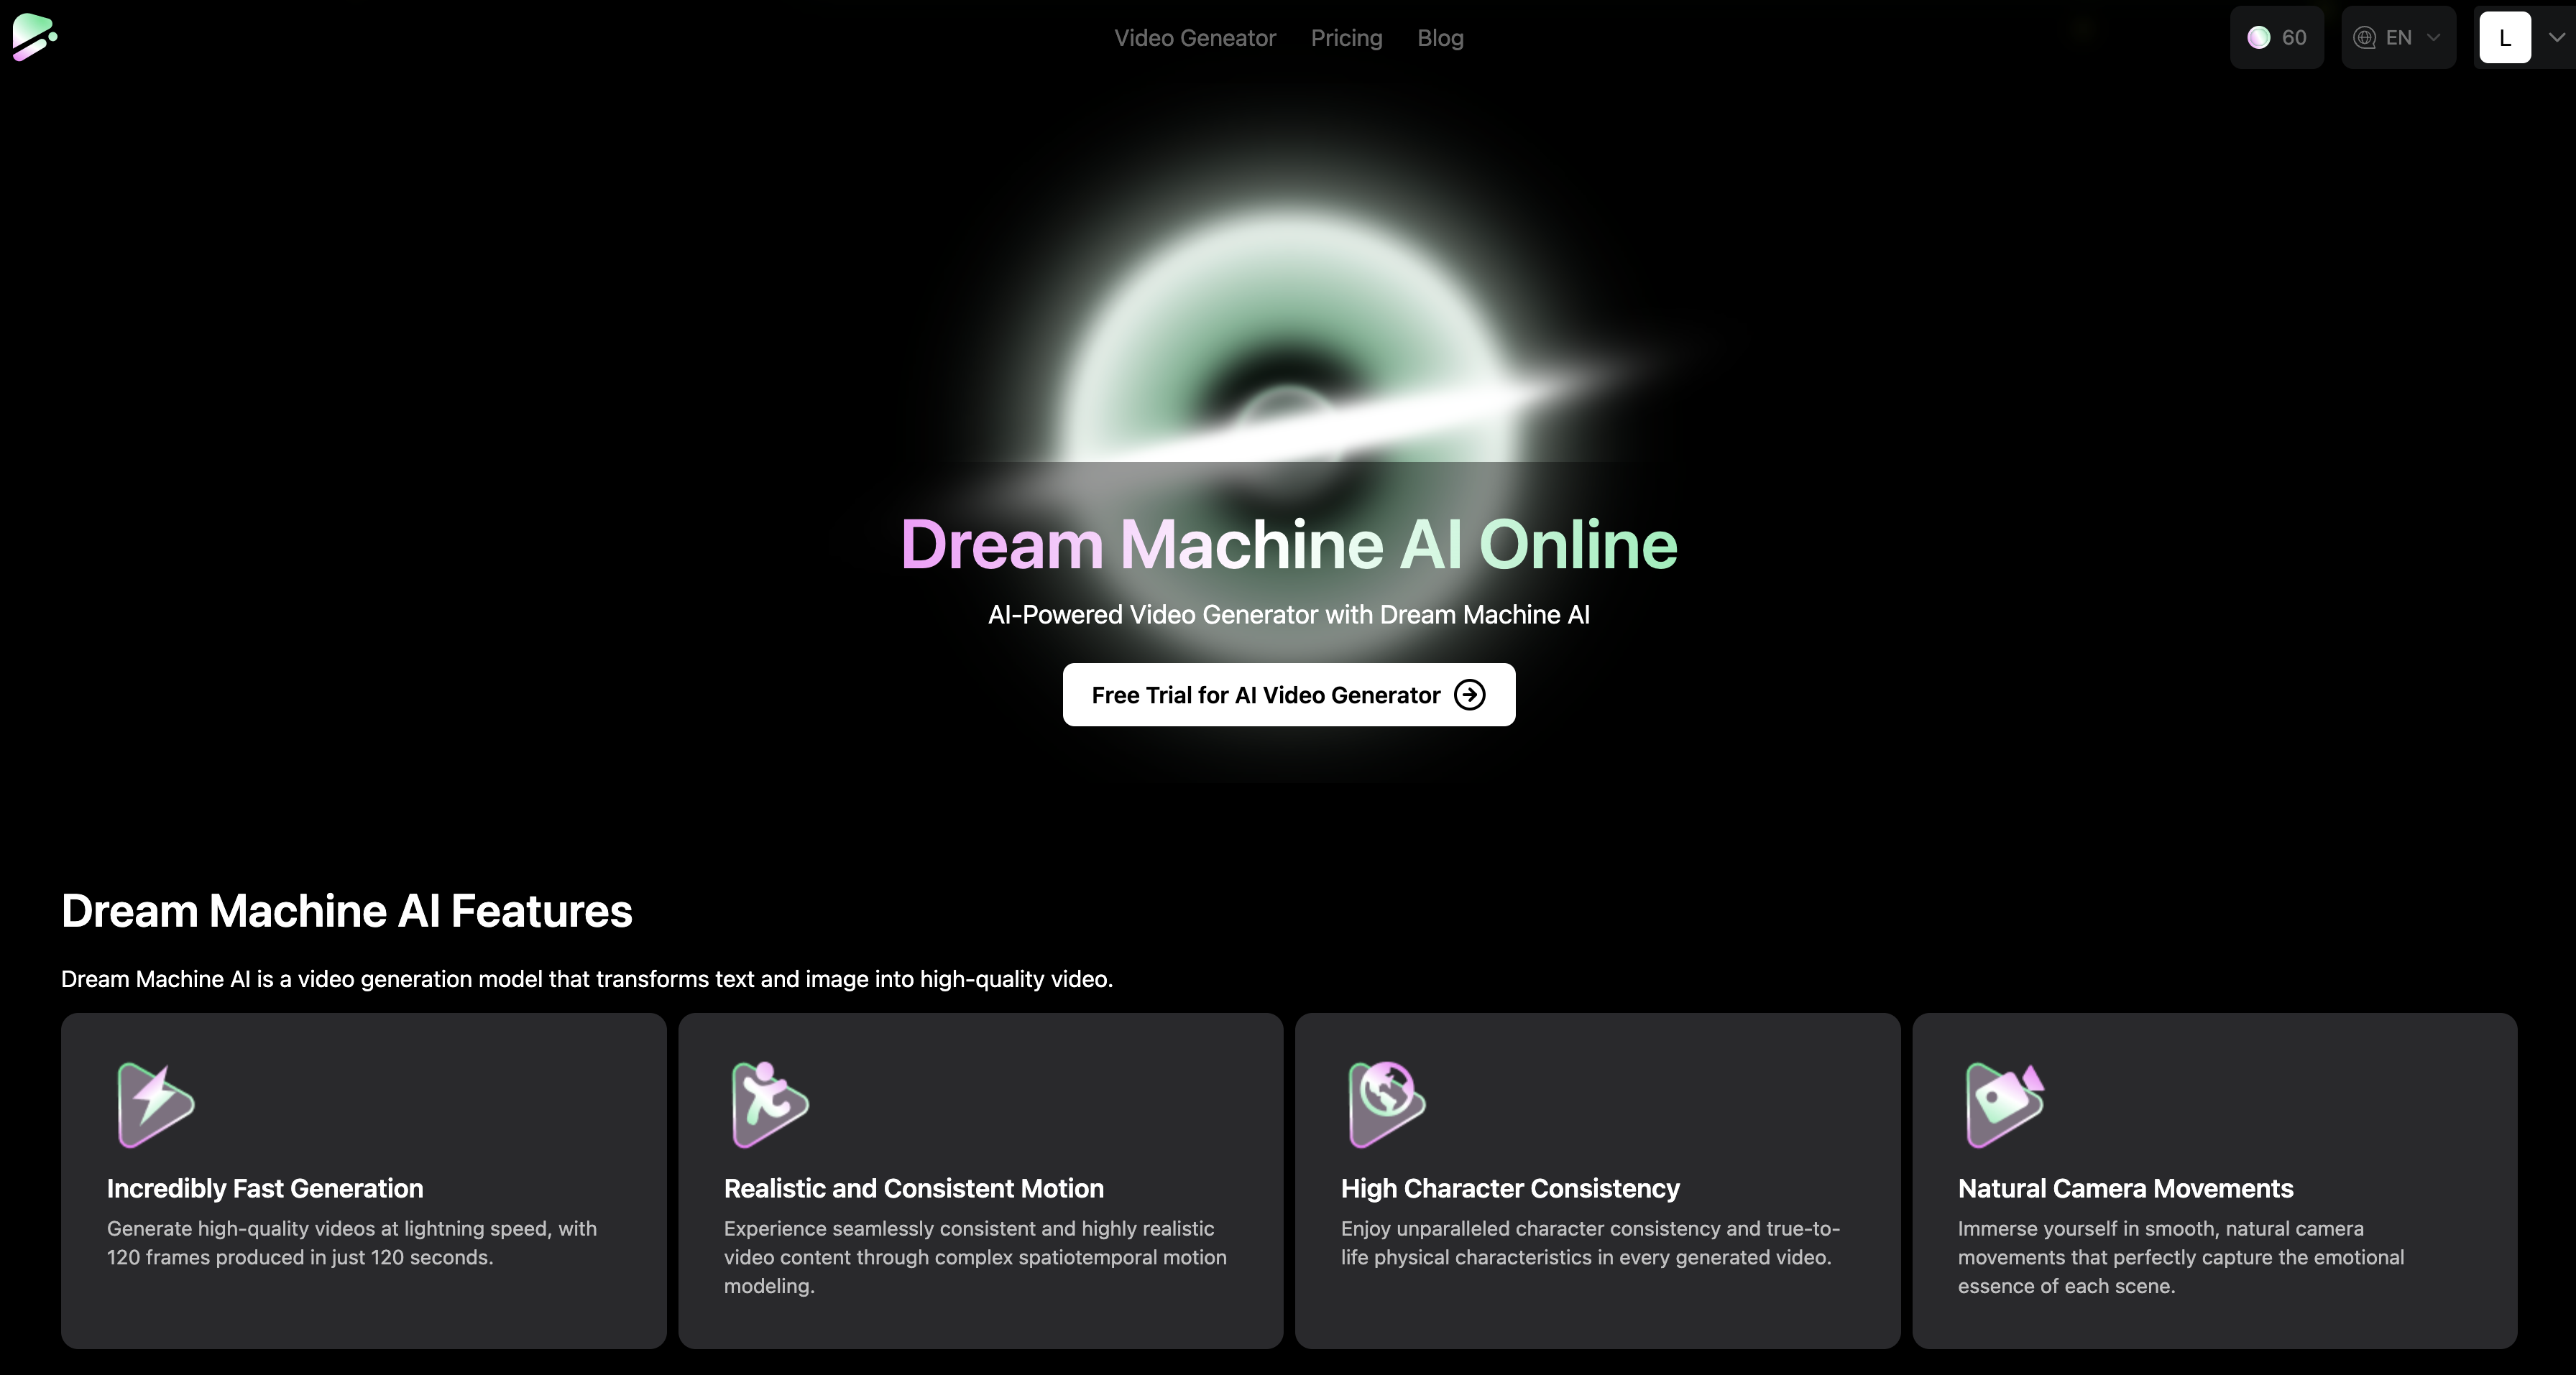Go to the Pricing page
This screenshot has width=2576, height=1375.
click(x=1346, y=38)
